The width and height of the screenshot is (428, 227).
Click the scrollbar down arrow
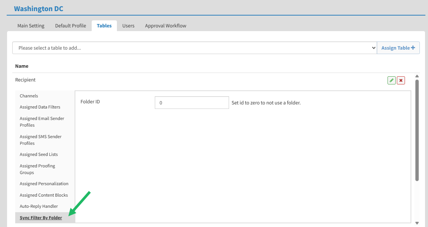(417, 223)
